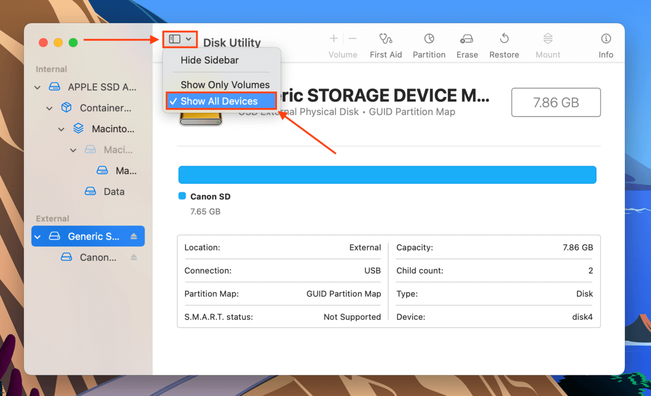Collapse the Macinto... volume group chevron

(61, 129)
